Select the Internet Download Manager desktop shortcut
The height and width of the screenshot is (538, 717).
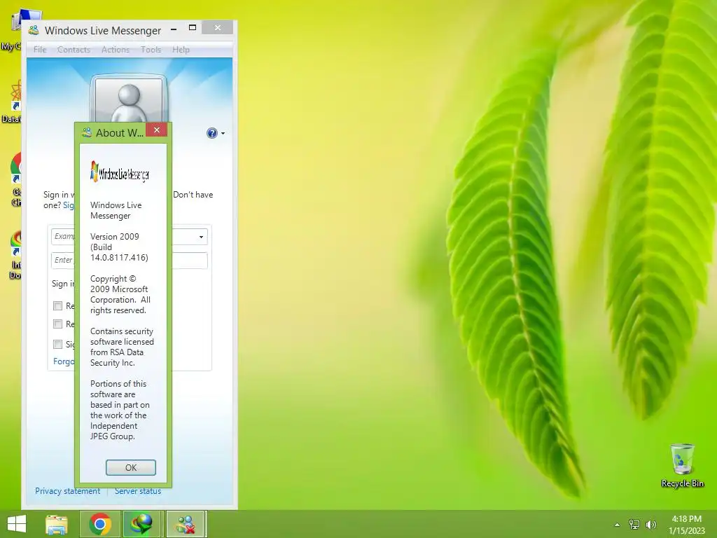[x=16, y=255]
